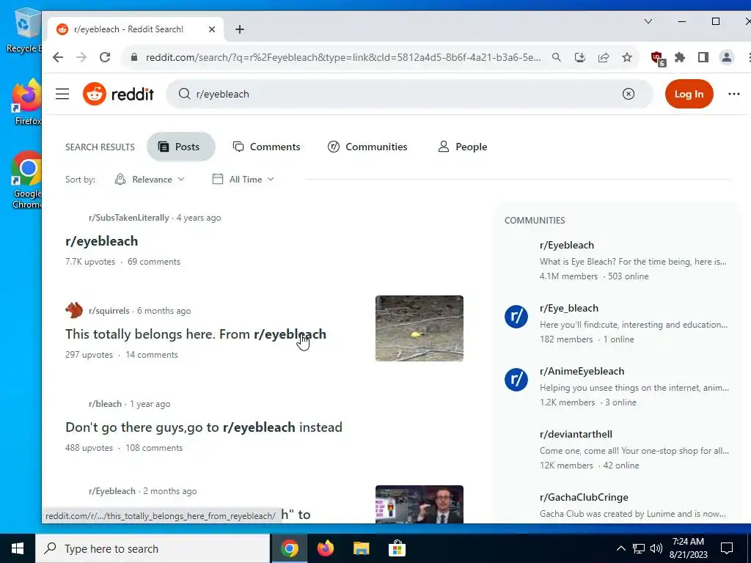Bookmark this page with the star
The width and height of the screenshot is (751, 563).
point(627,57)
